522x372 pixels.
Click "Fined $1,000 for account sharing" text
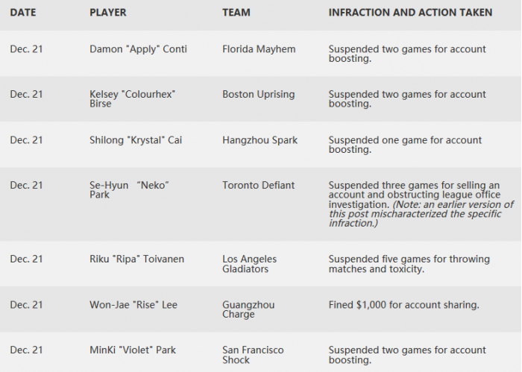[x=404, y=305]
